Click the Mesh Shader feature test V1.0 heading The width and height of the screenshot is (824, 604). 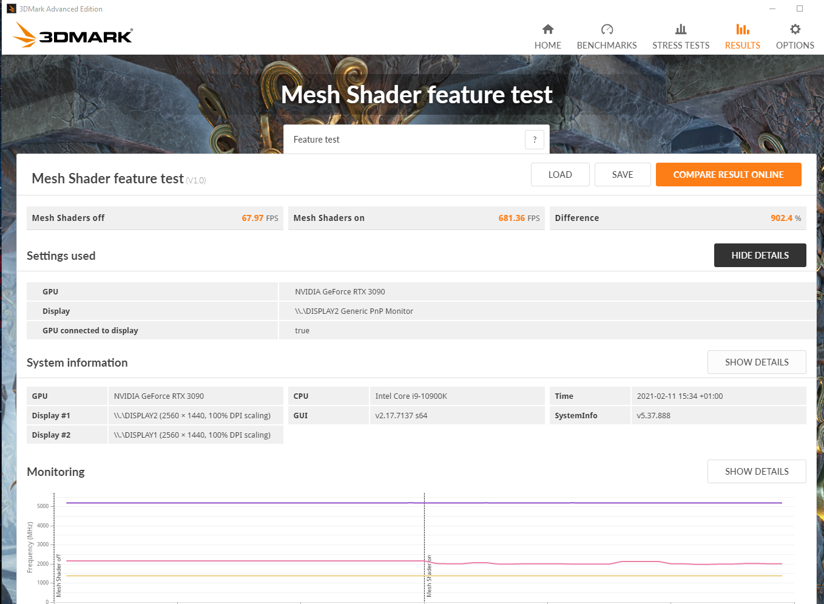[118, 178]
